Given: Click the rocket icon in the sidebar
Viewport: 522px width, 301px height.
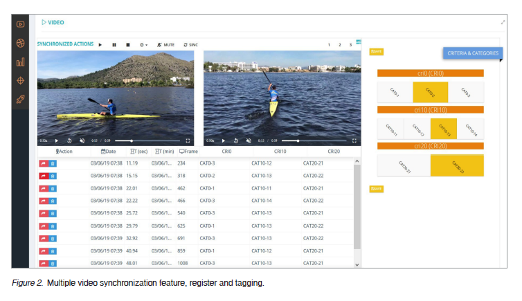Looking at the screenshot, I should click(x=21, y=100).
